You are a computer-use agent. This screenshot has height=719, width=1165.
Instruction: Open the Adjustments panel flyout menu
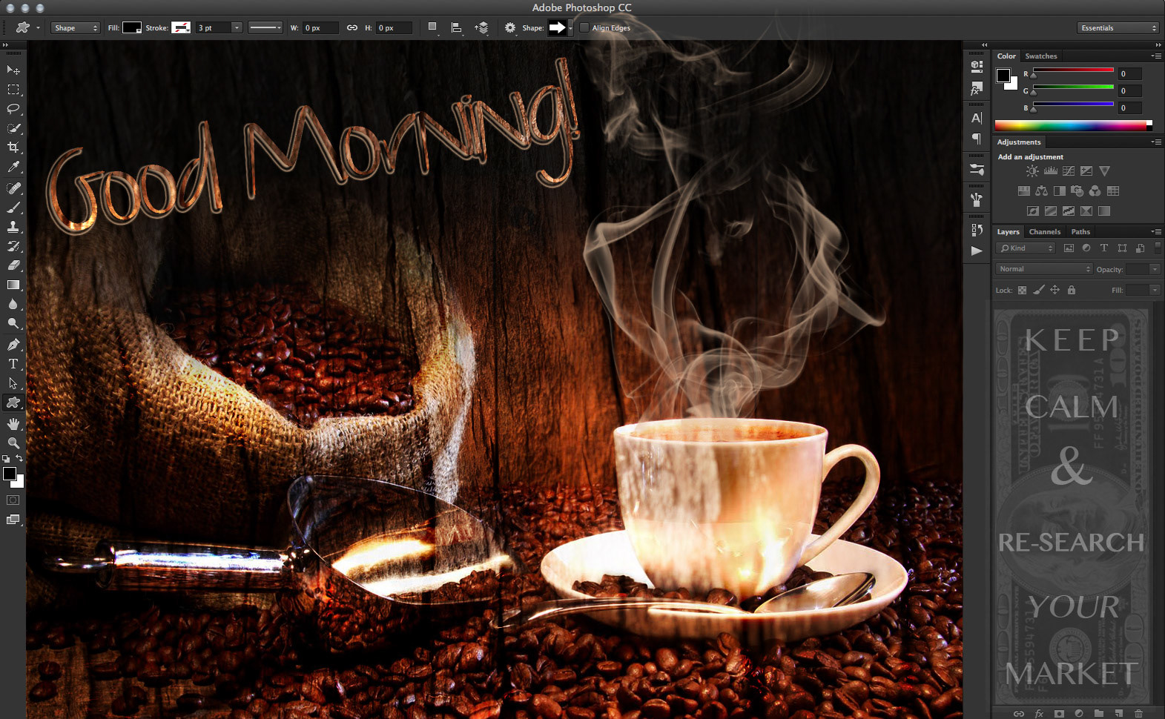click(x=1156, y=142)
